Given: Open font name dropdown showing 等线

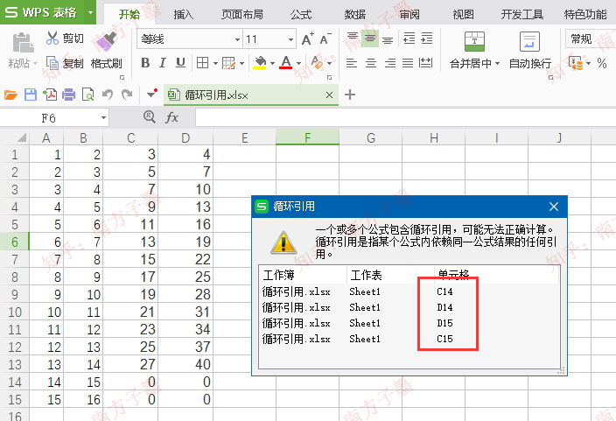Looking at the screenshot, I should [x=237, y=39].
